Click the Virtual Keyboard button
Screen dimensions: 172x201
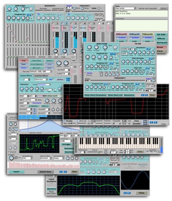click(x=36, y=64)
